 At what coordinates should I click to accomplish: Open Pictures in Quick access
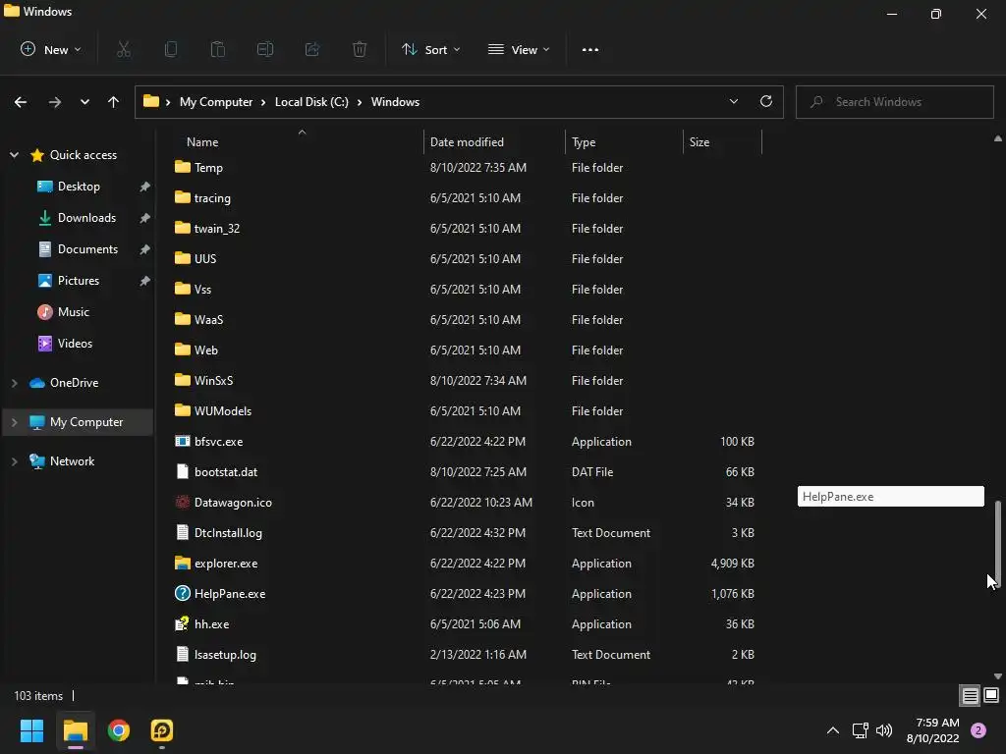pyautogui.click(x=79, y=281)
